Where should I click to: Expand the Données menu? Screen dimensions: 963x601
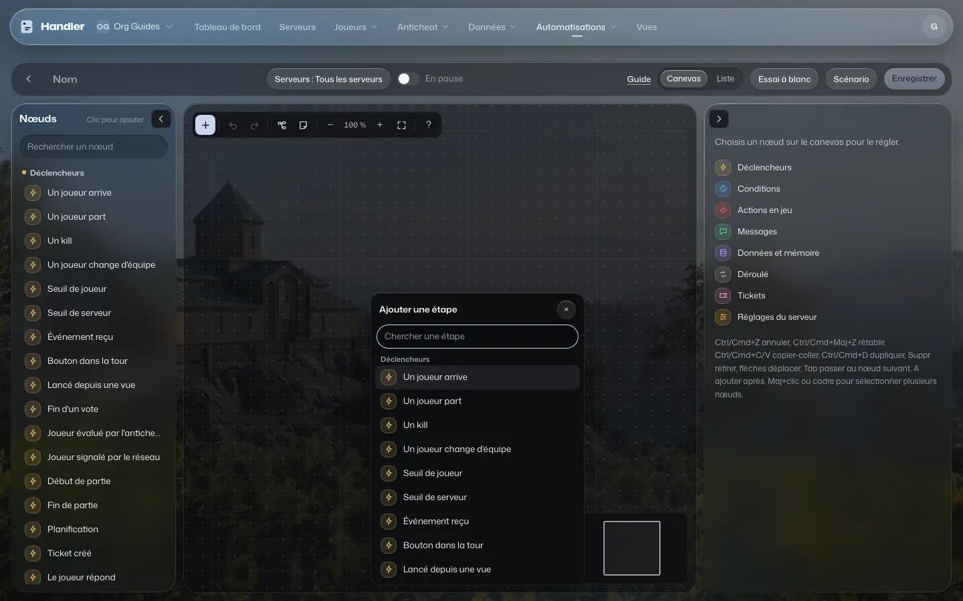tap(492, 27)
